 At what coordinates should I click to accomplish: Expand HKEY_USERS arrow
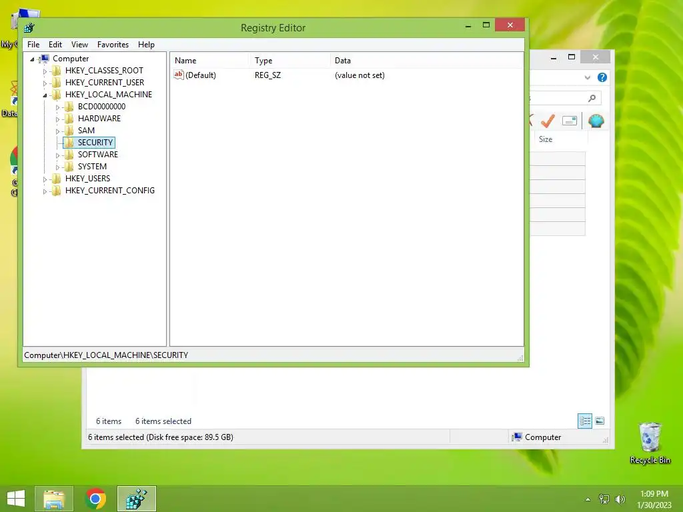[45, 179]
